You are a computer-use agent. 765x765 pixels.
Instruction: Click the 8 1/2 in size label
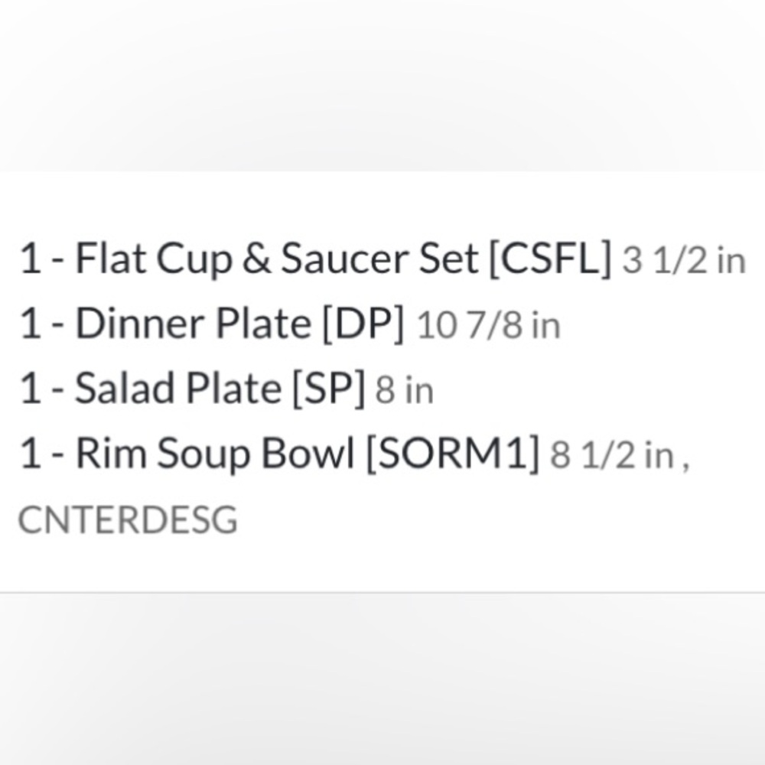coord(612,455)
